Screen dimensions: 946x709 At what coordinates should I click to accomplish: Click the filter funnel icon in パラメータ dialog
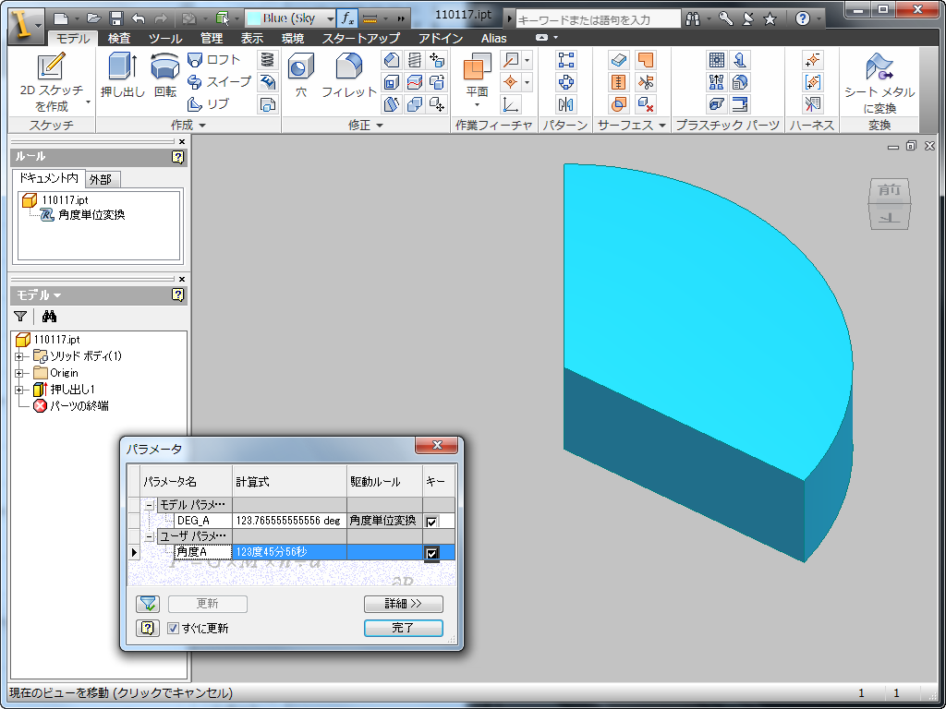coord(147,604)
